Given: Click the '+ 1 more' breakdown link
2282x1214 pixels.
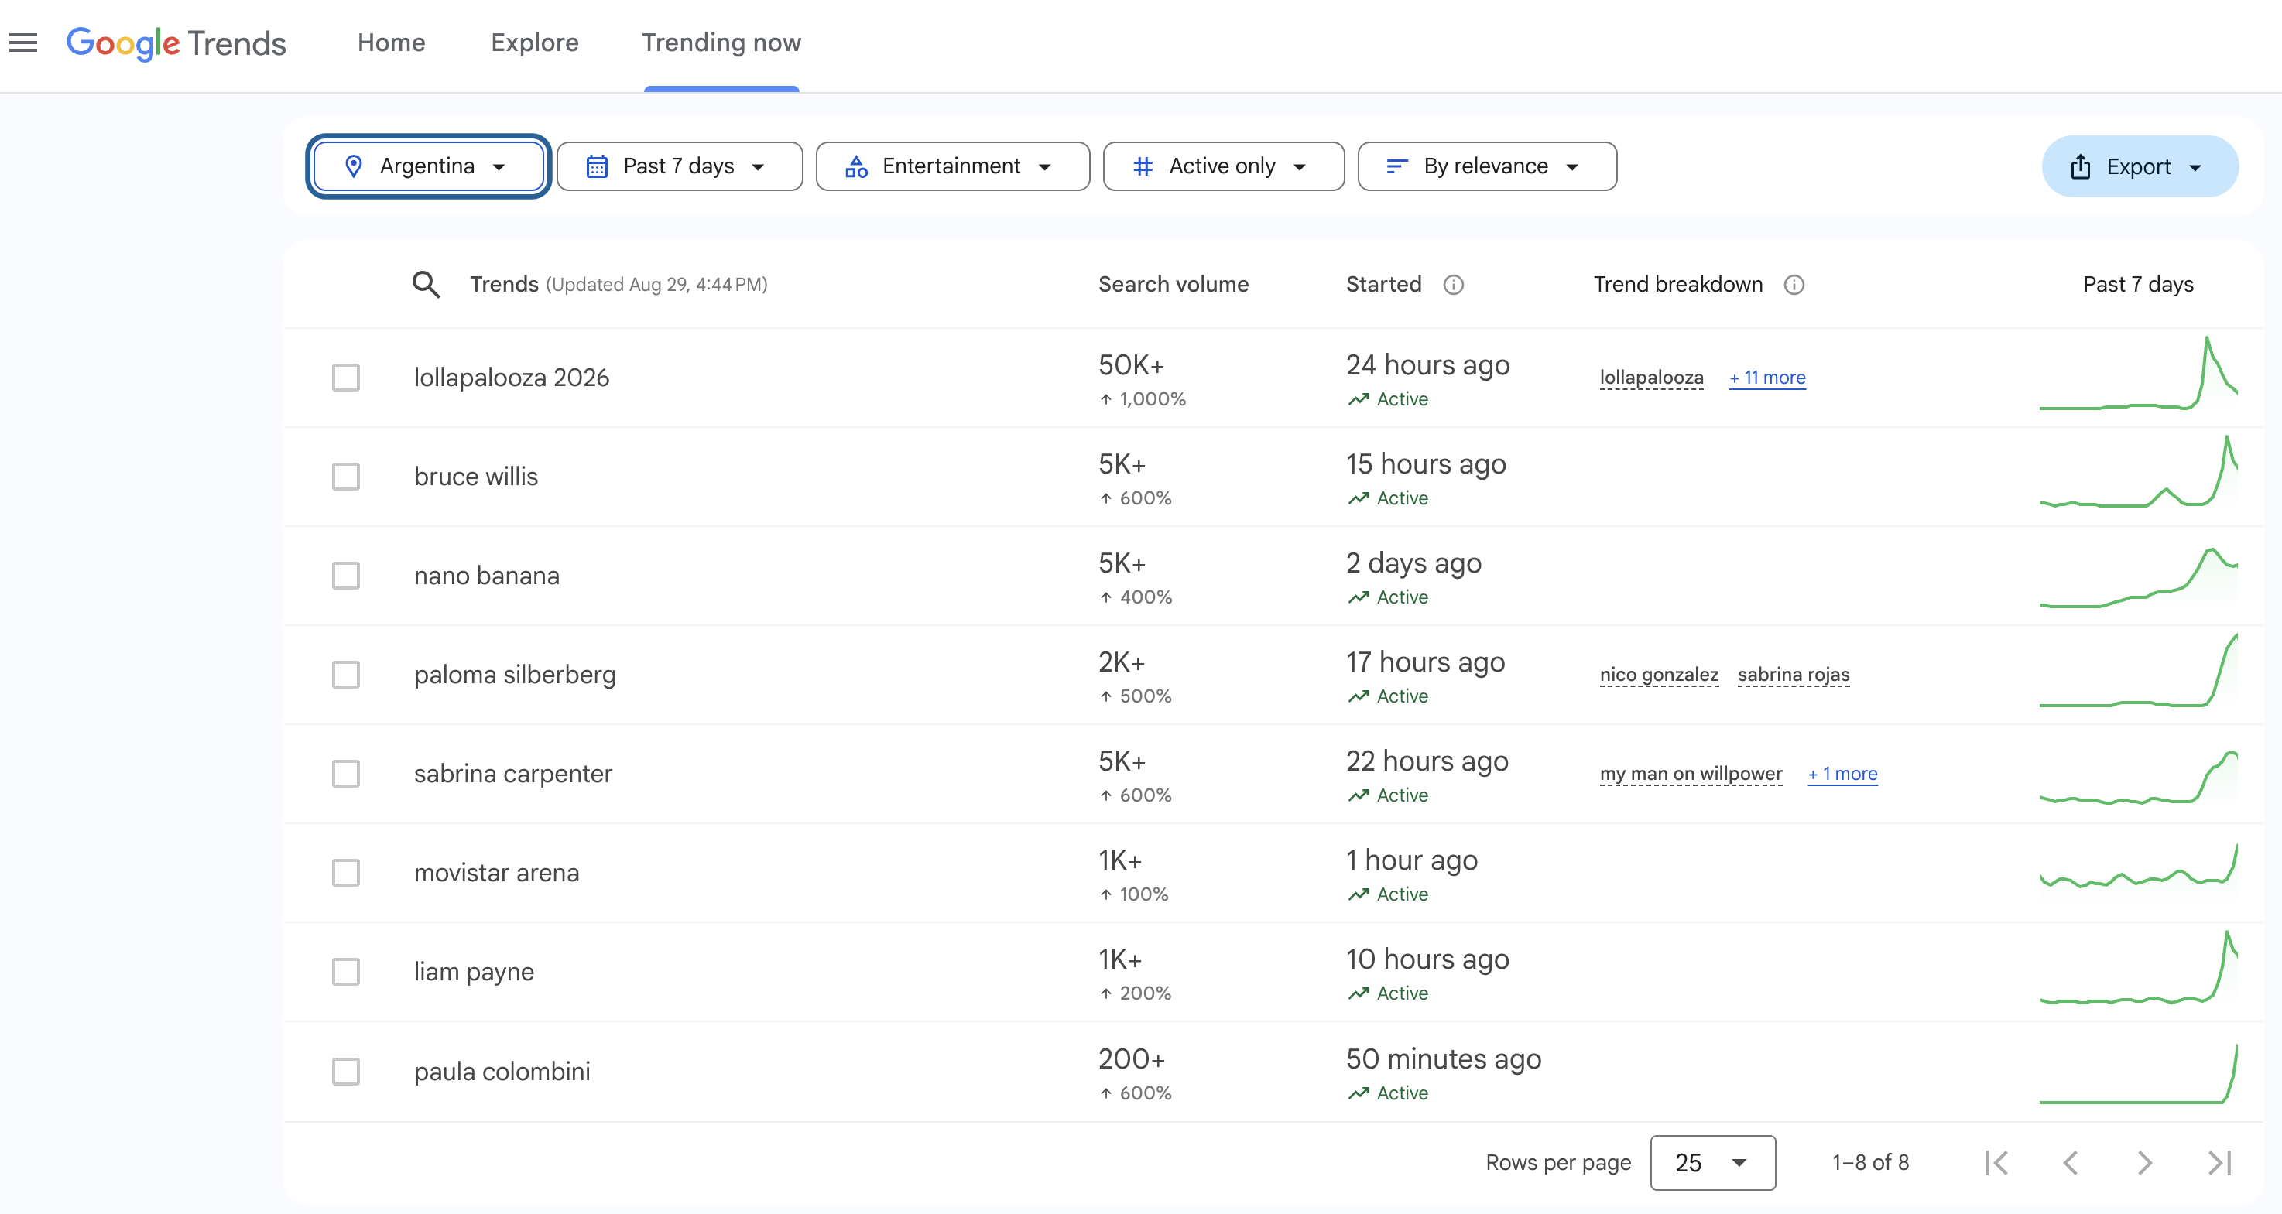Looking at the screenshot, I should 1842,774.
